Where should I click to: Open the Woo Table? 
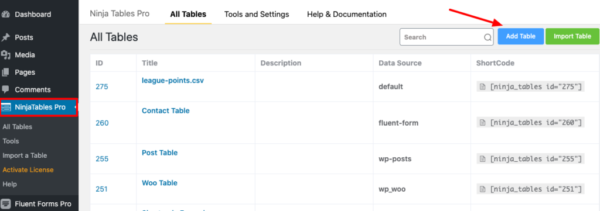point(159,183)
